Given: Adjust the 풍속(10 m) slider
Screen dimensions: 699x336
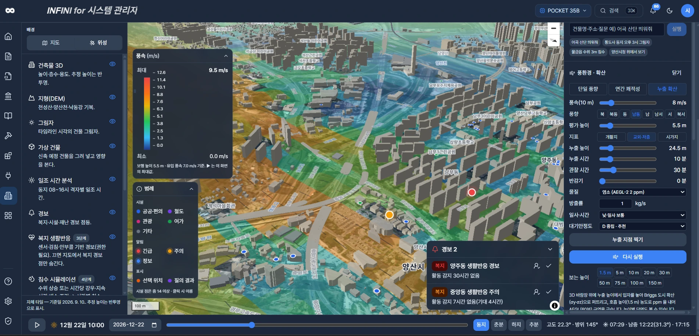Looking at the screenshot, I should (x=628, y=103).
